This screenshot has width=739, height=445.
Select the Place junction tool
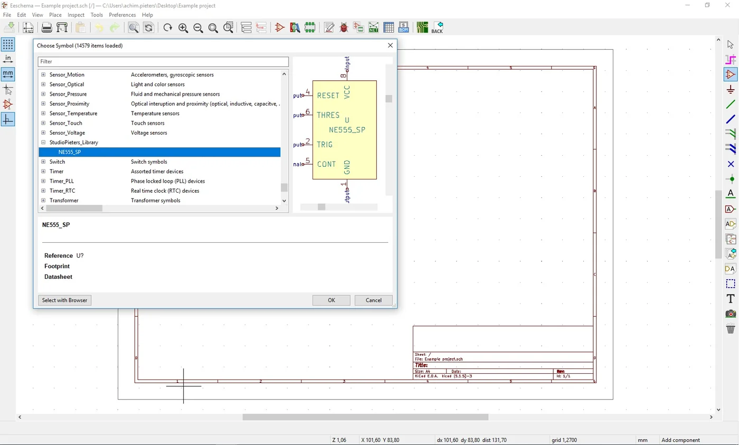(731, 179)
